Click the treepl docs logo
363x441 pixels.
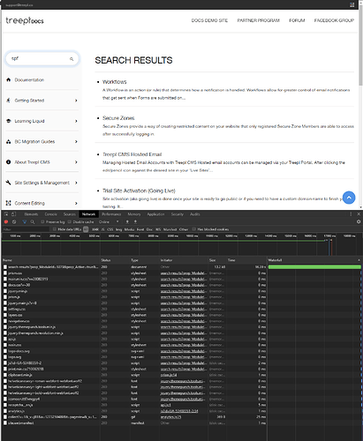[x=25, y=20]
